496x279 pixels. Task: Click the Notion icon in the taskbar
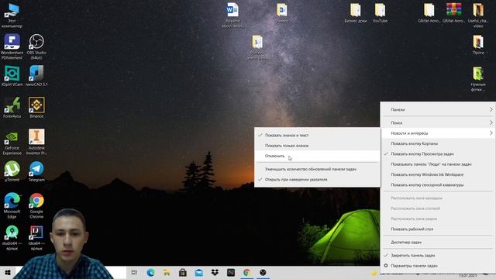(231, 272)
